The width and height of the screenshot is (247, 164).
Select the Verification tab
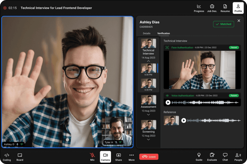[164, 33]
